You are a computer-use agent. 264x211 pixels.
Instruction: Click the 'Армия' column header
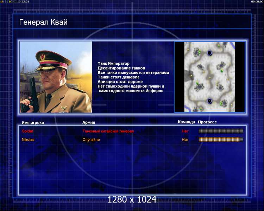89,122
